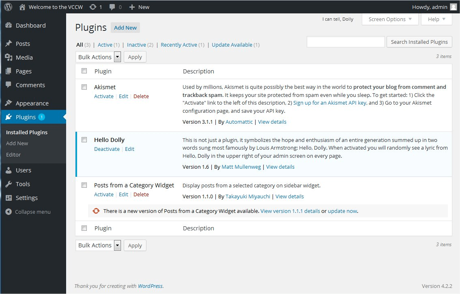Open updates via the circular arrows icon

[92, 6]
